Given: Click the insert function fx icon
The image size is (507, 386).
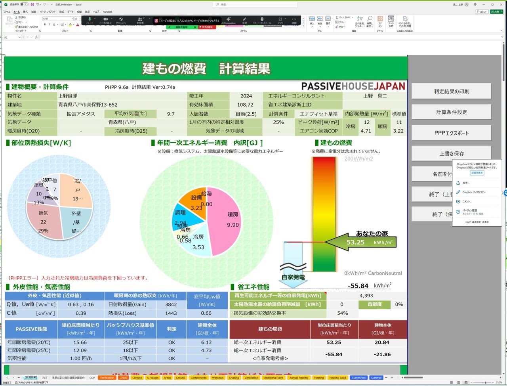Looking at the screenshot, I should (36, 37).
